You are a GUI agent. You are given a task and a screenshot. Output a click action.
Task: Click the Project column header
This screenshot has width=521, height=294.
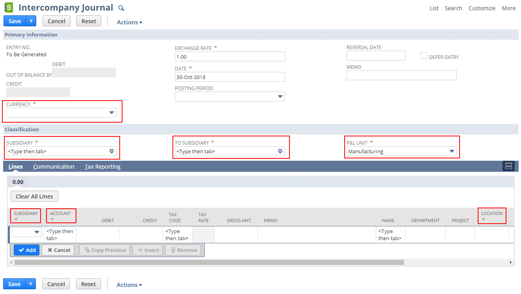pos(460,220)
